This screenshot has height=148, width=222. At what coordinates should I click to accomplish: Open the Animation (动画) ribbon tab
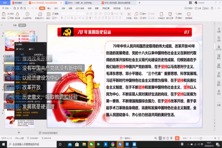coord(70,8)
